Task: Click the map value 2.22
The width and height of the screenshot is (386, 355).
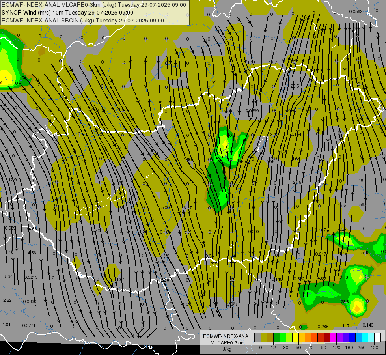Action: [x=7, y=300]
